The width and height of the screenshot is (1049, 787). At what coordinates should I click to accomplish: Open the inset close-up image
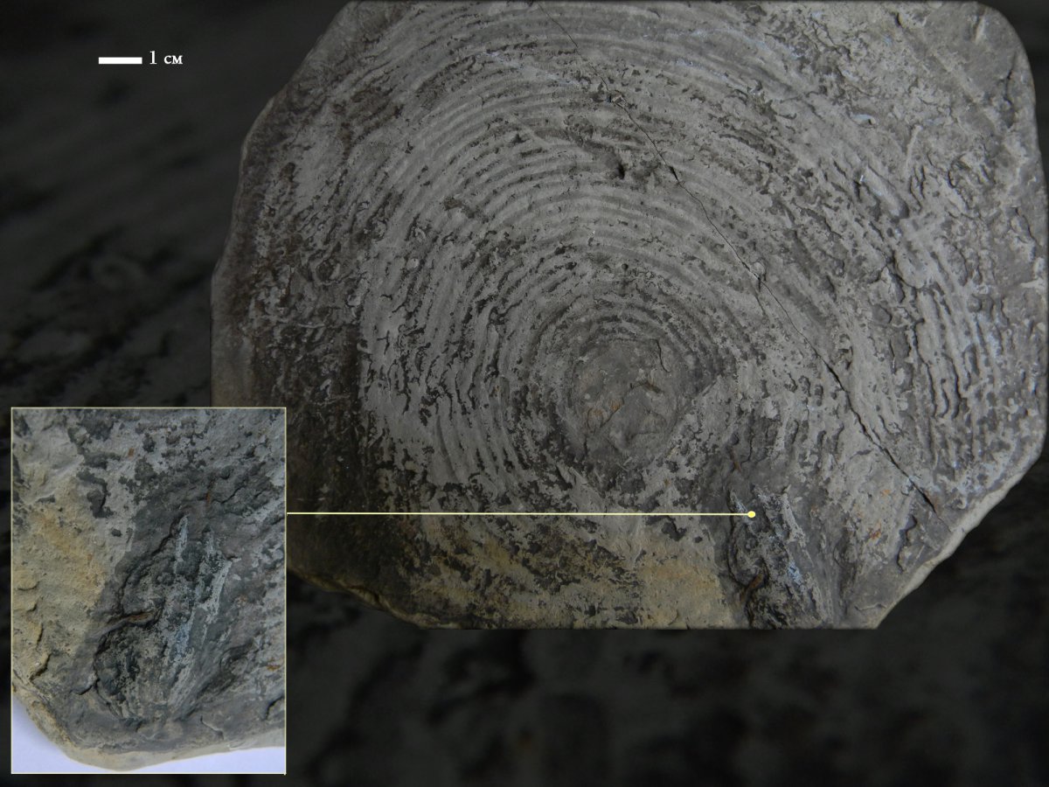click(x=149, y=590)
